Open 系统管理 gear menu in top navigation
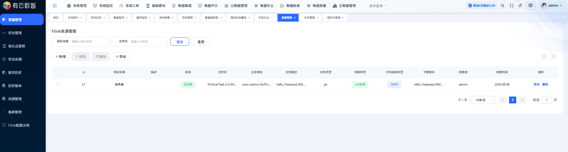Viewport: 568px width, 152px height. tap(77, 6)
